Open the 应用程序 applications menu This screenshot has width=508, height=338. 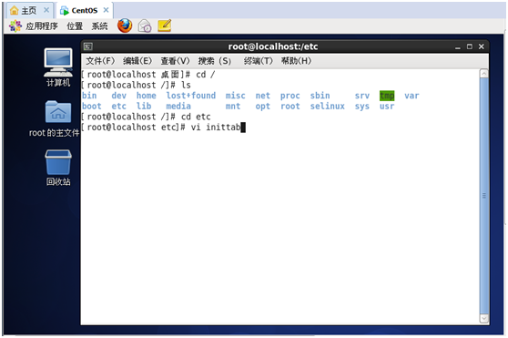pyautogui.click(x=42, y=26)
